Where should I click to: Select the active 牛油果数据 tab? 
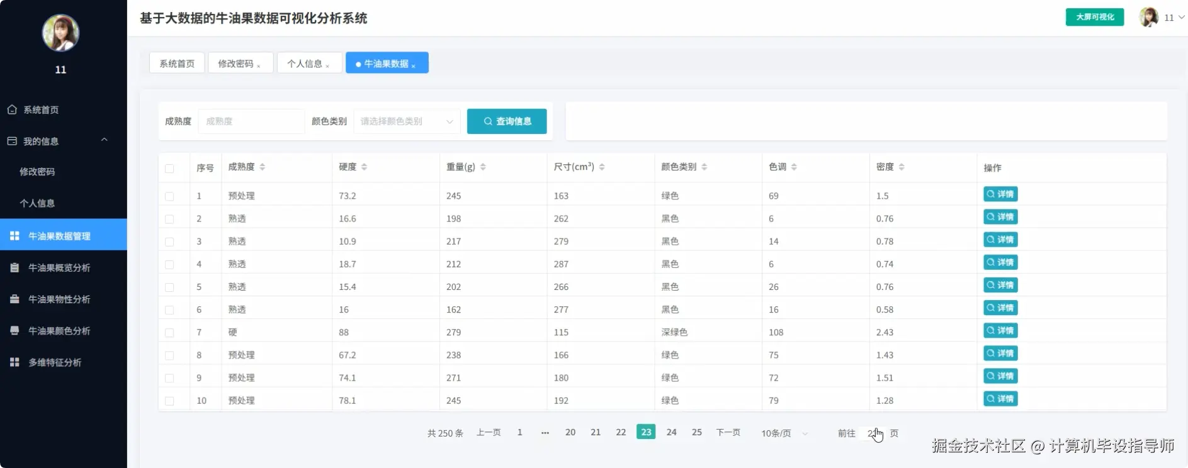point(386,64)
